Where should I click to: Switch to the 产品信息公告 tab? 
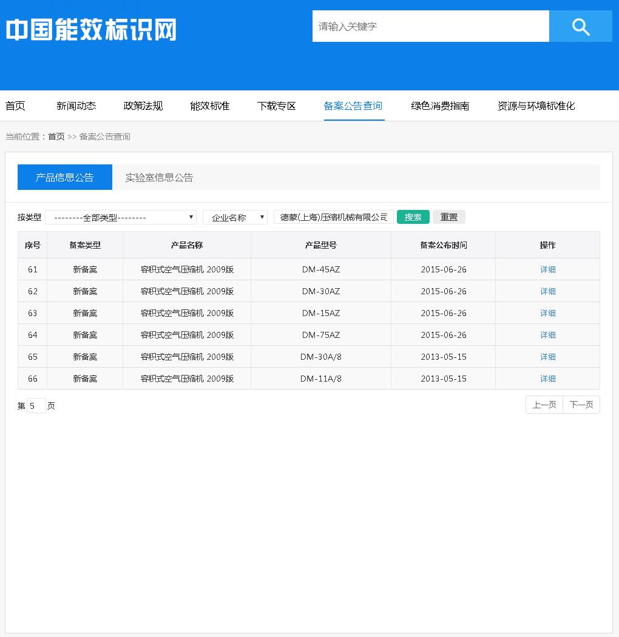pos(64,177)
